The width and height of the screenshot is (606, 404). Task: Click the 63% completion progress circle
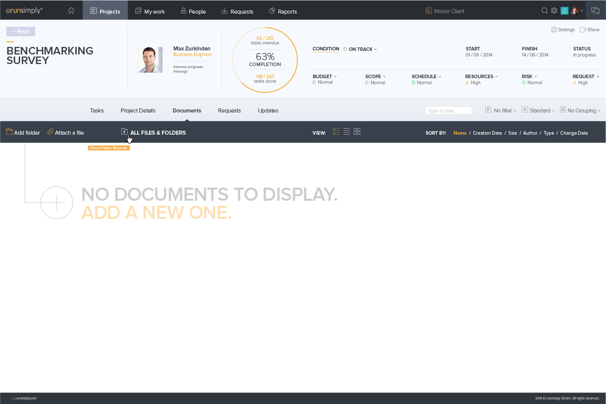click(x=265, y=60)
